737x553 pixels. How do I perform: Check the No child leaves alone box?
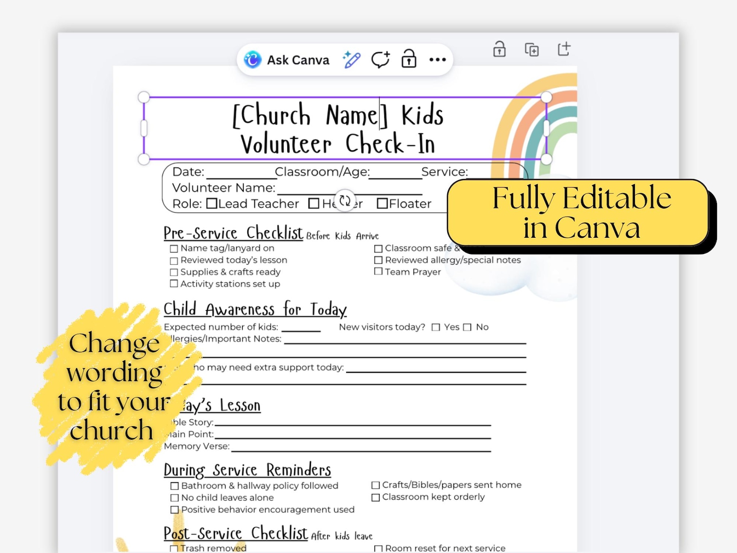tap(175, 498)
